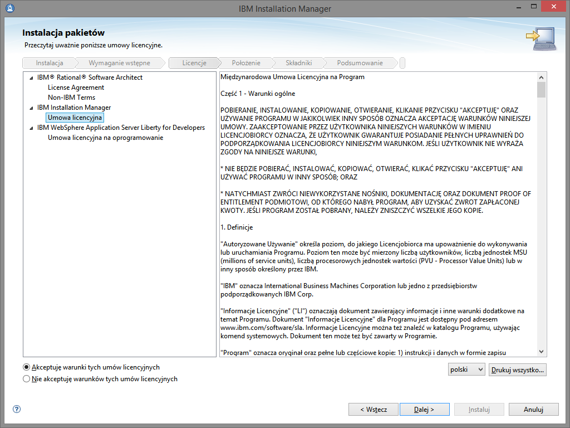The width and height of the screenshot is (570, 428).
Task: Click 'Międzynarodowa Umowa Licencyjna na Program' title
Action: (292, 77)
